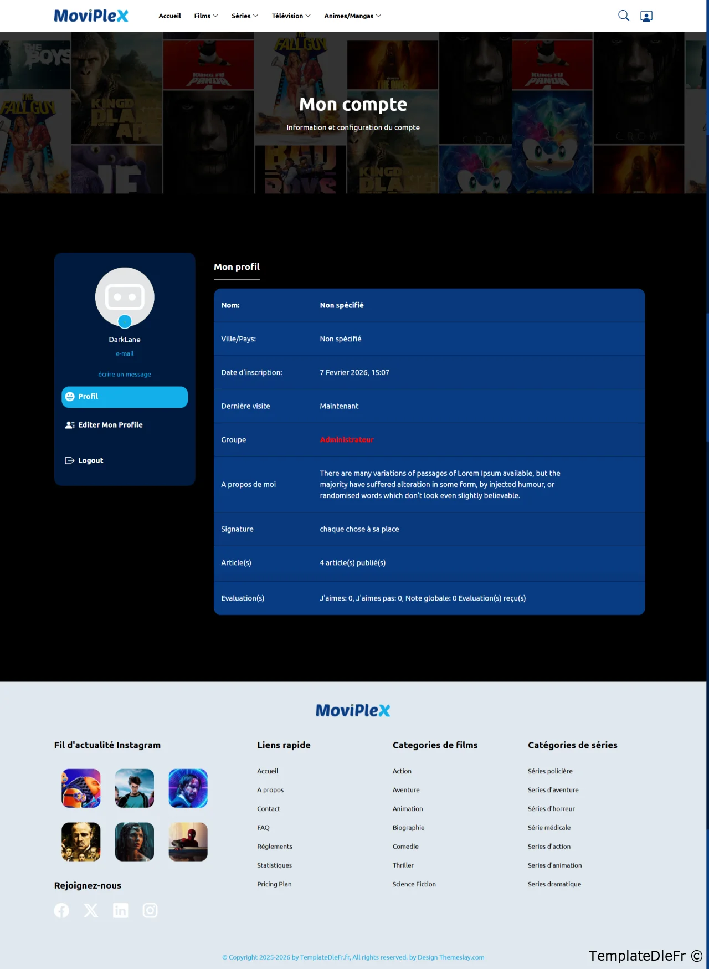This screenshot has width=709, height=969.
Task: Open the X (Twitter) social icon
Action: 91,910
